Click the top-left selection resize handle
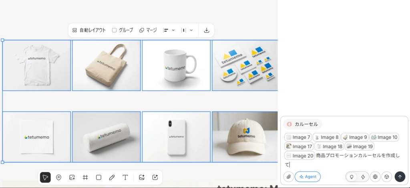The height and width of the screenshot is (188, 410). pyautogui.click(x=3, y=40)
